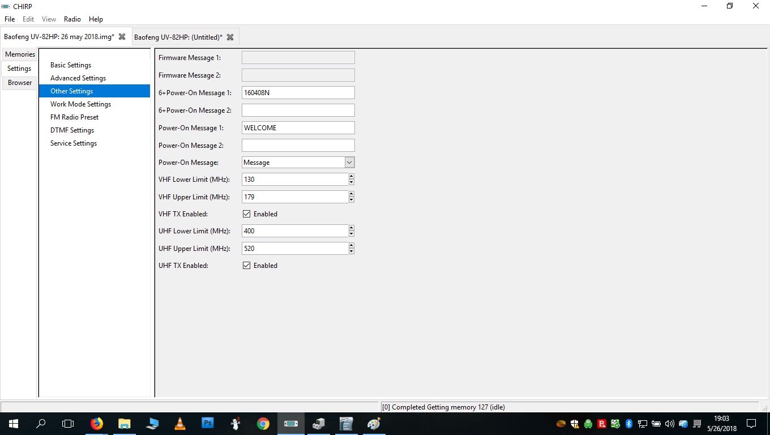Decrease the UHF Lower Limit value
The height and width of the screenshot is (435, 770).
pyautogui.click(x=351, y=234)
